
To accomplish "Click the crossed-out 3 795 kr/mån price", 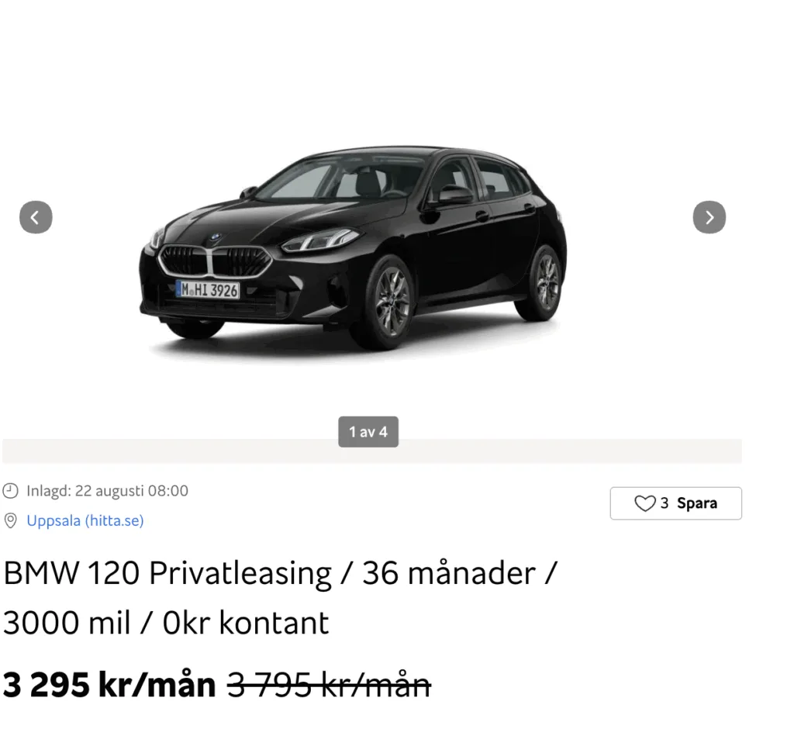I will tap(329, 685).
